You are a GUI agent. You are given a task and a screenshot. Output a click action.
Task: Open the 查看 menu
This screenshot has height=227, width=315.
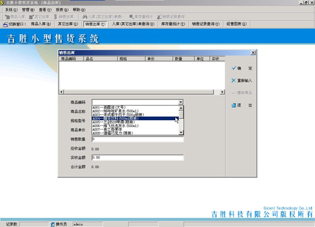(x=45, y=9)
